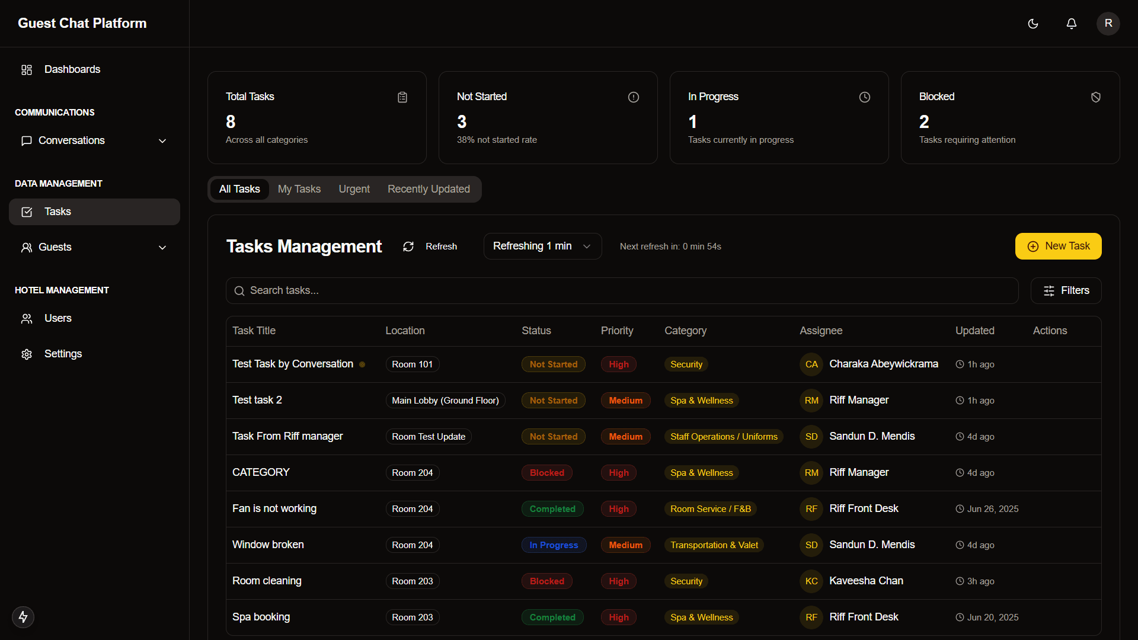Click the Refresh circular arrows icon

[x=408, y=247]
